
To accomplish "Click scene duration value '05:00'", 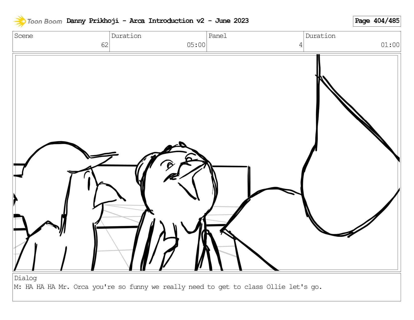I will coord(196,45).
